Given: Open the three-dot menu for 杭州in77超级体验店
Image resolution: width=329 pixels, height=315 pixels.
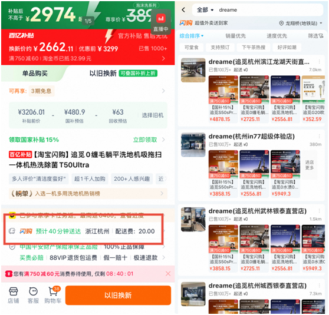Looking at the screenshot, I should coord(319,136).
